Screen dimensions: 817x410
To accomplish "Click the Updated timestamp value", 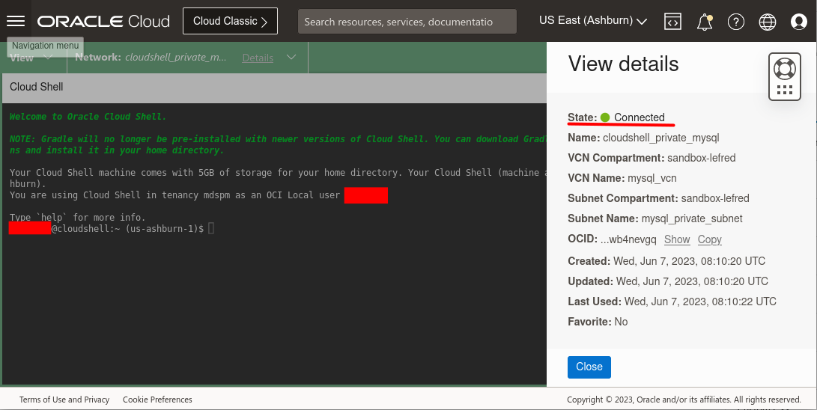I will click(692, 281).
